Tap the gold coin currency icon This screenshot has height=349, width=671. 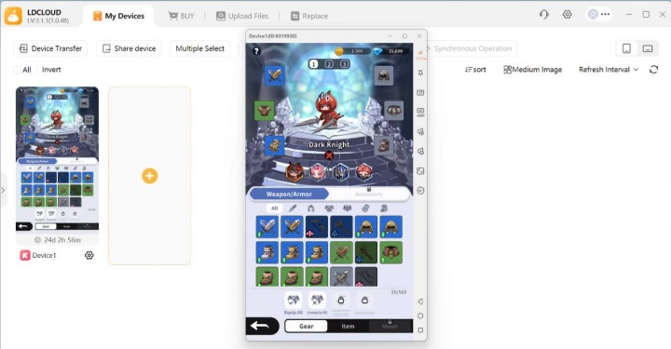coord(339,51)
